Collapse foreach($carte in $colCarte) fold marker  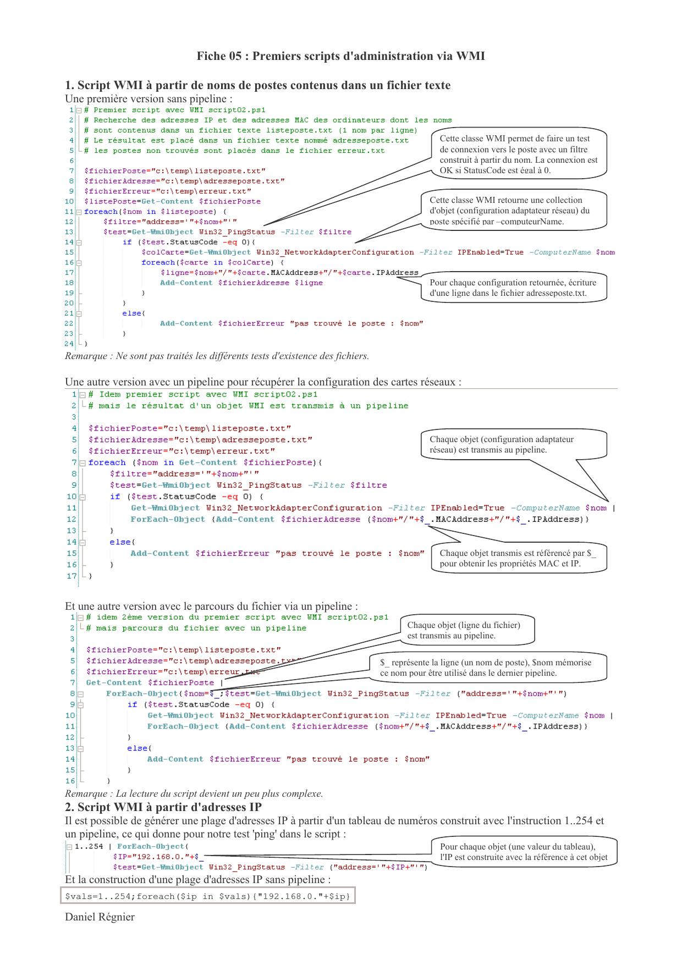(79, 263)
